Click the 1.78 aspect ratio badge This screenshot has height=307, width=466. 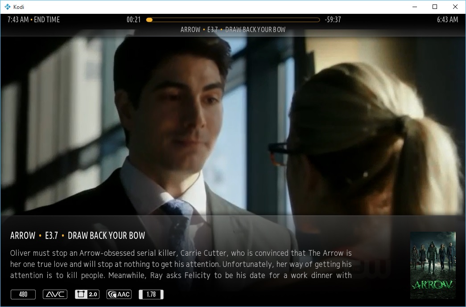[x=151, y=294]
